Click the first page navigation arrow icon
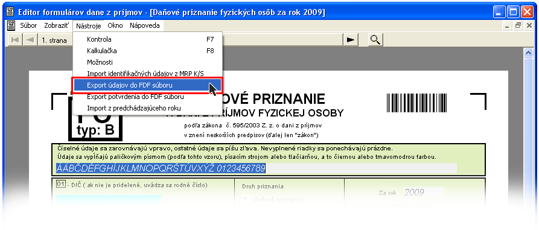This screenshot has width=539, height=230. click(x=14, y=40)
